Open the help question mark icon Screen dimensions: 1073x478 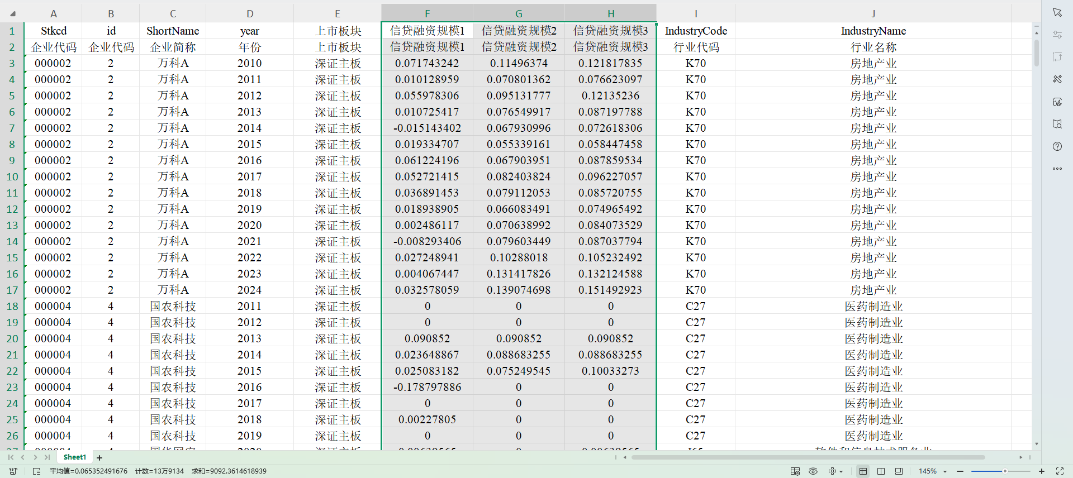(1057, 146)
